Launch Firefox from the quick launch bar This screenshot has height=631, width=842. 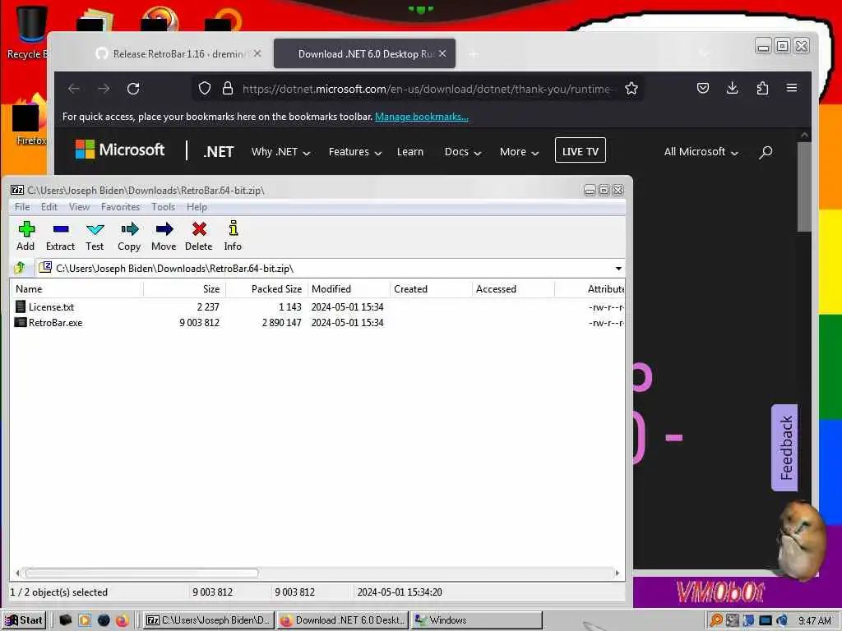pos(123,620)
